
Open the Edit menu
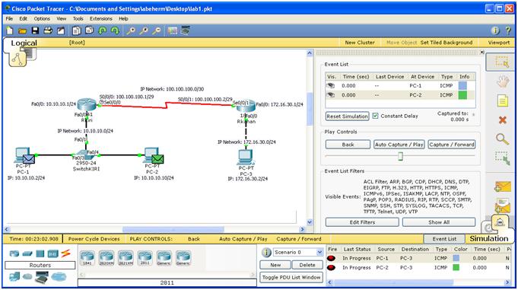[x=23, y=19]
